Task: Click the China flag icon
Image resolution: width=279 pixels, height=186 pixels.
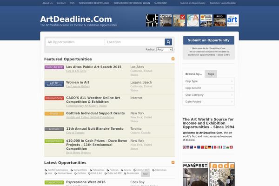Action: (202, 147)
